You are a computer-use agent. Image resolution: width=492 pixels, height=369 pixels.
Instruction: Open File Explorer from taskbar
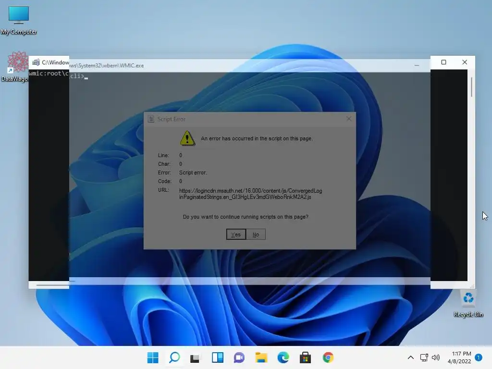pyautogui.click(x=261, y=357)
